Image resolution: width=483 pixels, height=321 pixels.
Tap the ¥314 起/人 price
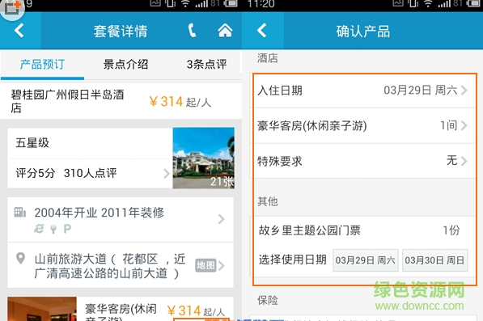pos(180,102)
